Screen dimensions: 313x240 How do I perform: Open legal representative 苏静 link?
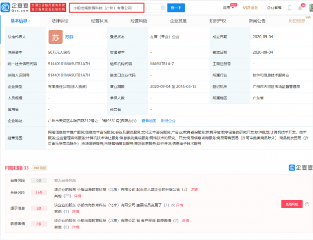pyautogui.click(x=69, y=37)
